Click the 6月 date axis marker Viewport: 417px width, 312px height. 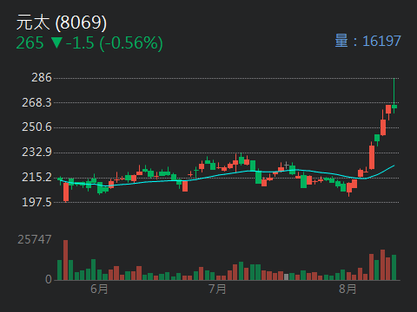point(99,289)
